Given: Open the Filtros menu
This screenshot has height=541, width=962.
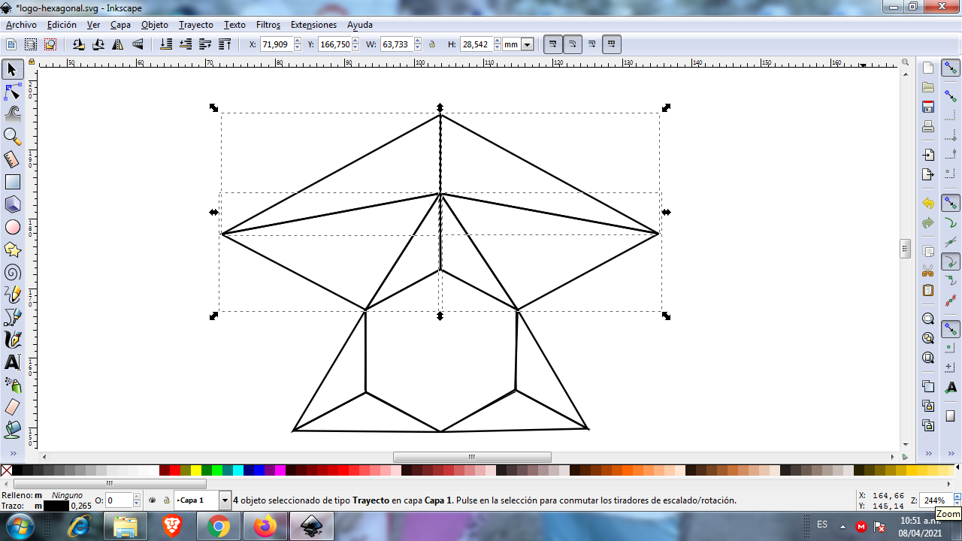Looking at the screenshot, I should click(268, 25).
